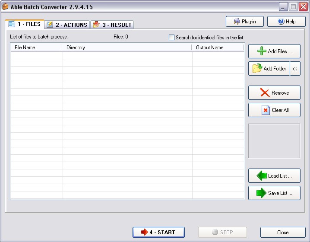Minimize the Able Batch Converter window
The width and height of the screenshot is (310, 242).
click(283, 7)
